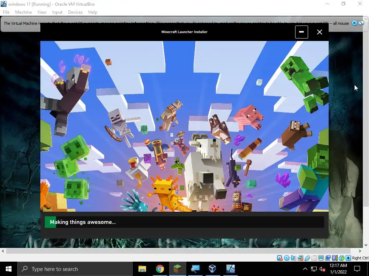This screenshot has height=276, width=369.
Task: Click the scroll left arrow
Action: pyautogui.click(x=3, y=251)
